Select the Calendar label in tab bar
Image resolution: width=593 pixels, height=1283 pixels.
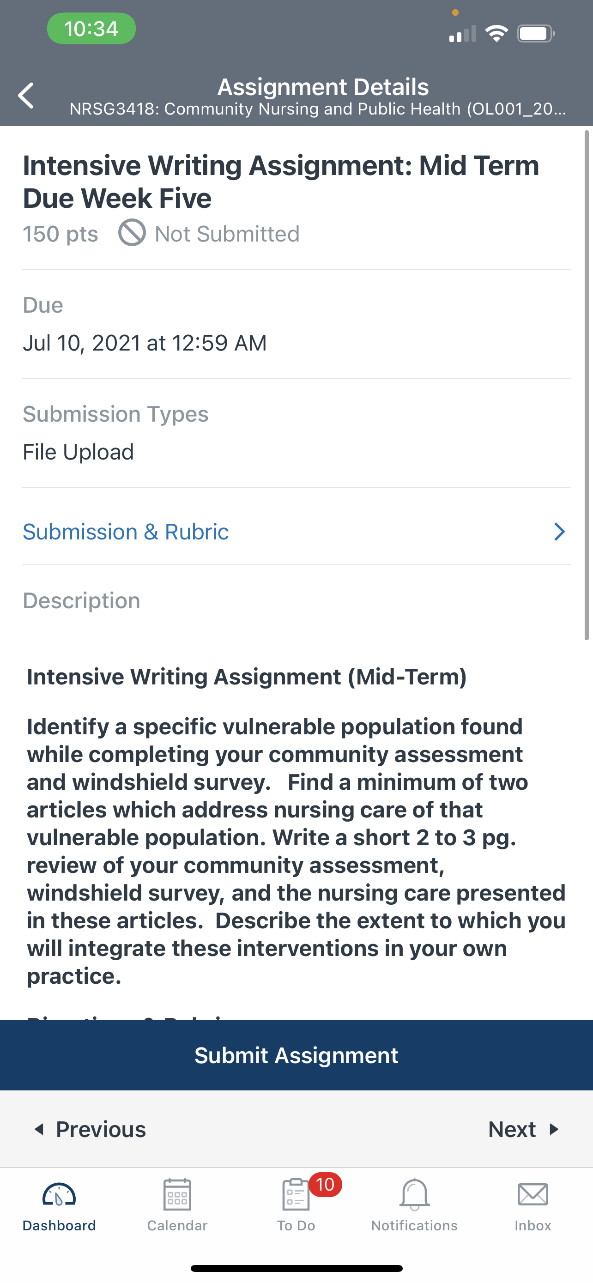tap(177, 1226)
